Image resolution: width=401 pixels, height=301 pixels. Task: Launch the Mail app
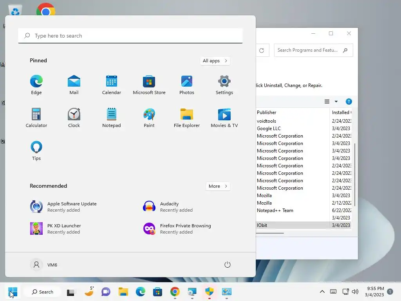74,85
